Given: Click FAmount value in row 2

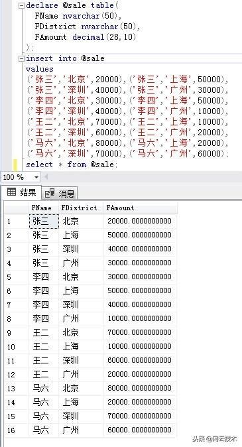Looking at the screenshot, I should pos(141,235).
